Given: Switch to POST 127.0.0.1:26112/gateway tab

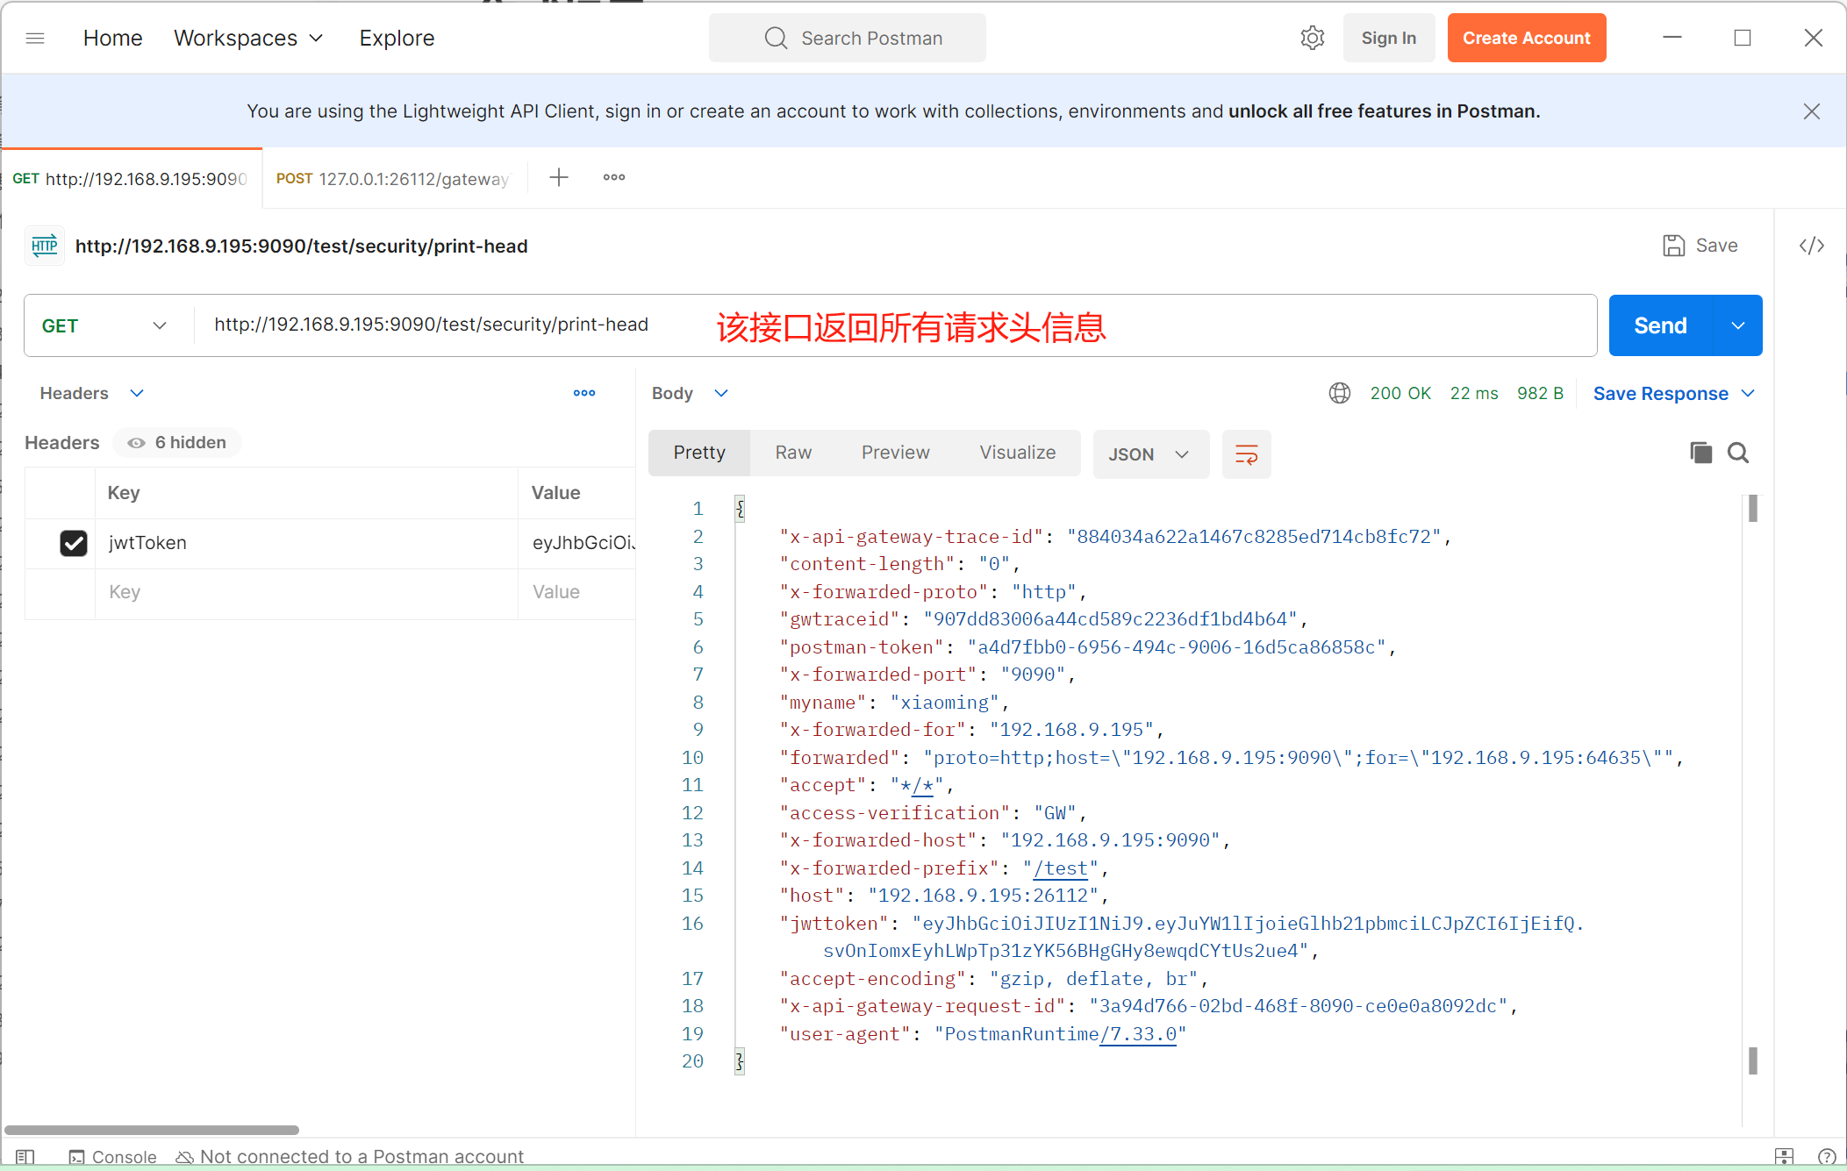Looking at the screenshot, I should tap(393, 179).
